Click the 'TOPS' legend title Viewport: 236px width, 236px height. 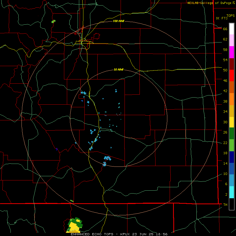coord(230,15)
